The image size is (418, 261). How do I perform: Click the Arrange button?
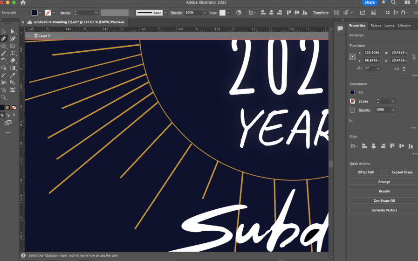pos(384,182)
